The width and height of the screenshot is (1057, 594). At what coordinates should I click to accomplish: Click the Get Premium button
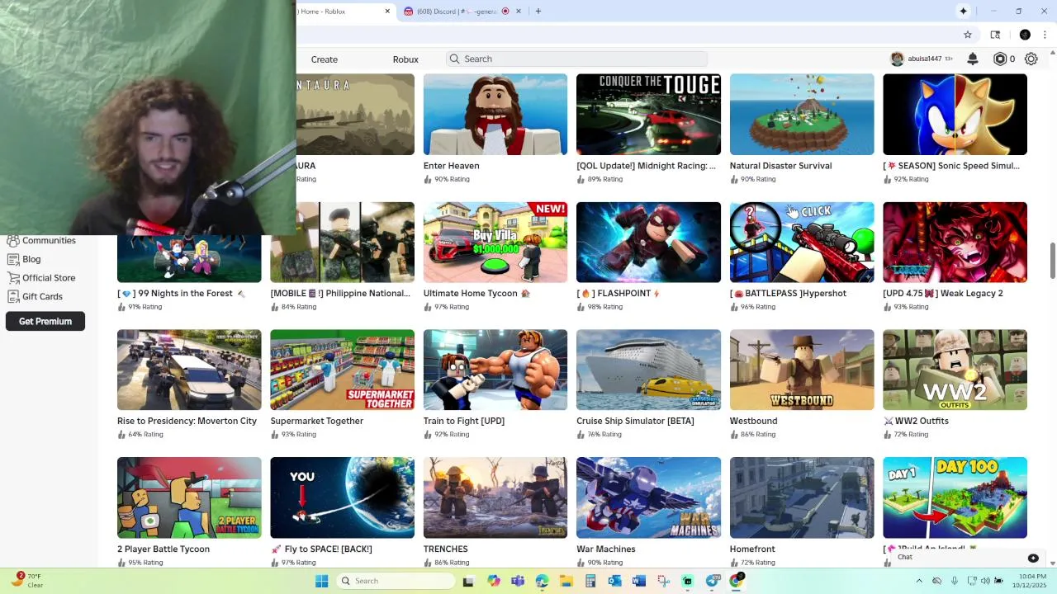point(45,322)
